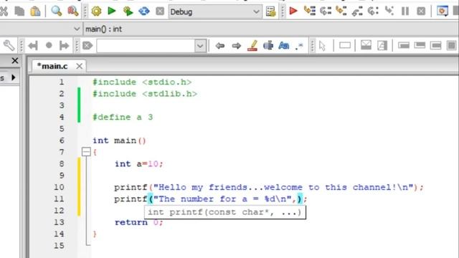Click the 'int a=10;' line
459x258 pixels.
138,164
